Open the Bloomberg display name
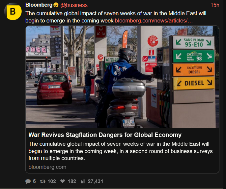Viewport: 226px width, 189px height. click(39, 5)
